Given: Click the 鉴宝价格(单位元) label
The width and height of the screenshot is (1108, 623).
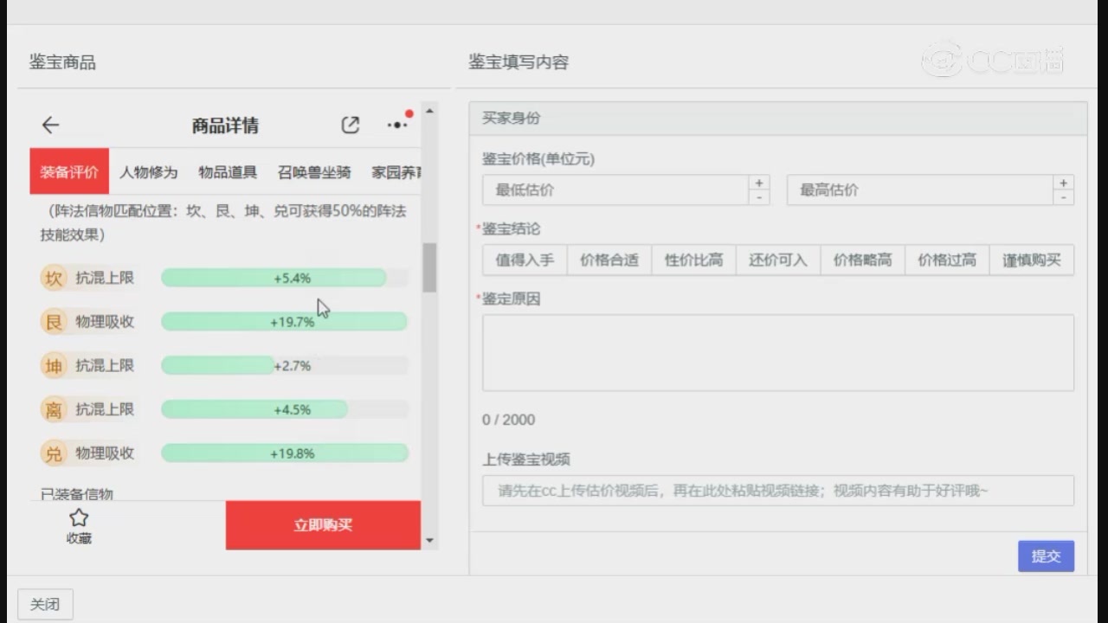Looking at the screenshot, I should (x=538, y=159).
